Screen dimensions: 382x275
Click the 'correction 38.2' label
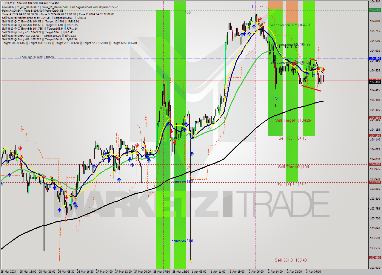182,182
